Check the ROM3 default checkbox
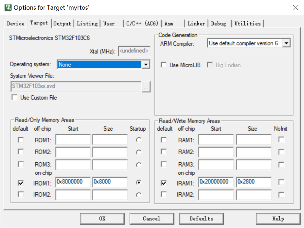The image size is (304, 228). coord(21,164)
